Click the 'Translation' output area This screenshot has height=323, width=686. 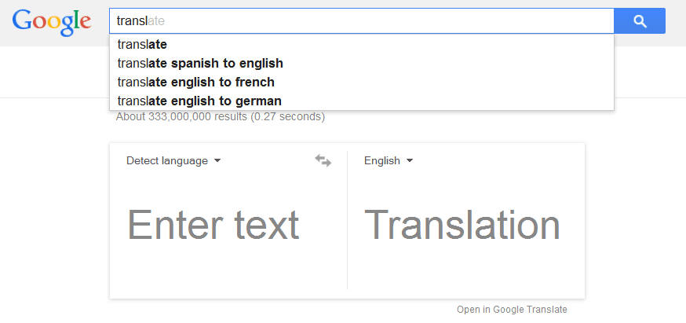click(462, 225)
